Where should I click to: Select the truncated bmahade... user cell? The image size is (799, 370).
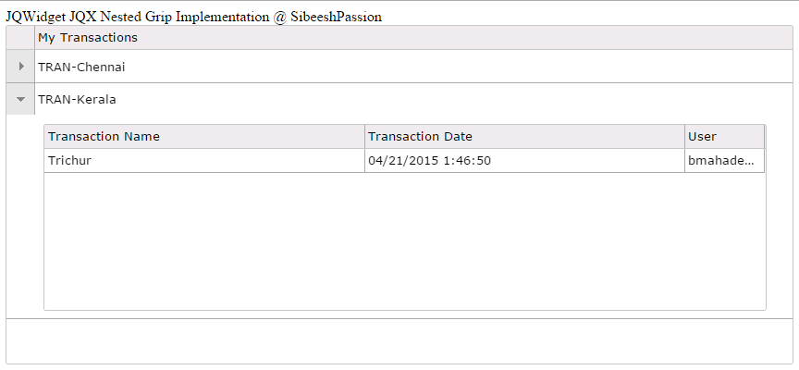point(721,161)
